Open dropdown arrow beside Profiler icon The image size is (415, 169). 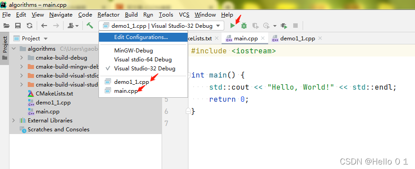pyautogui.click(x=275, y=26)
